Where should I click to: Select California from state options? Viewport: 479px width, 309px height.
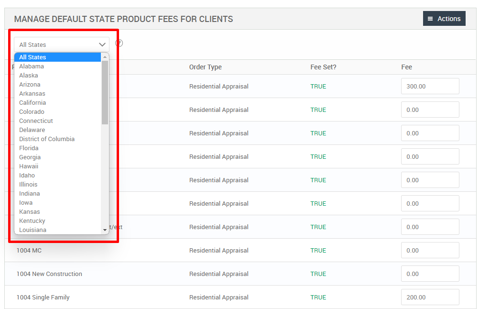tap(58, 103)
